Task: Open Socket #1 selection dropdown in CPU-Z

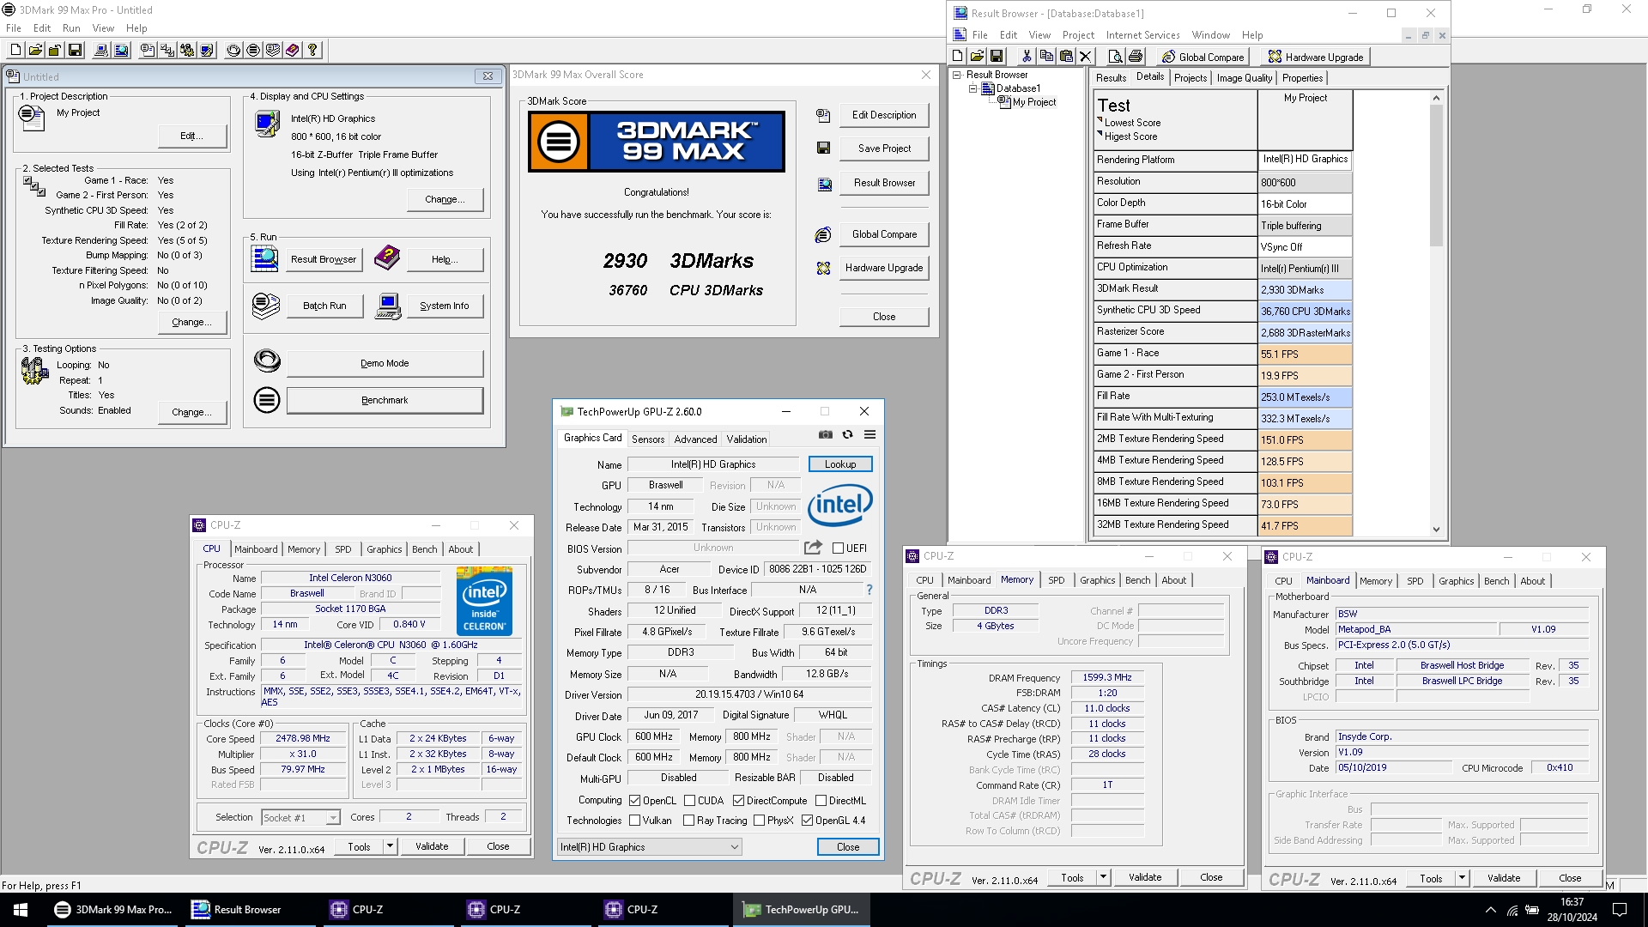Action: (300, 818)
